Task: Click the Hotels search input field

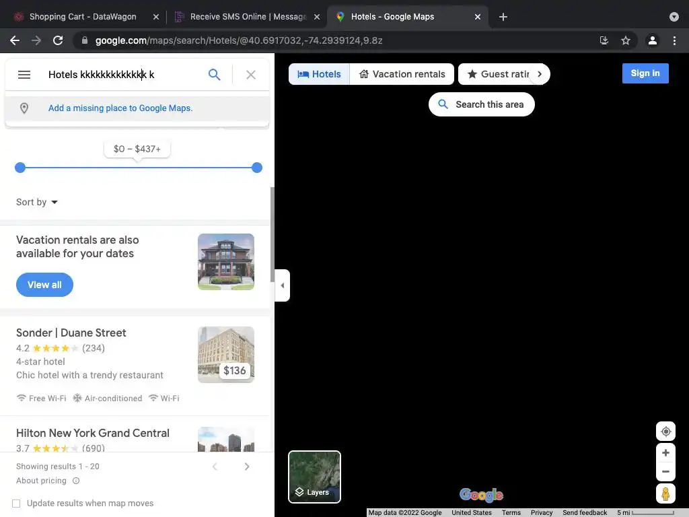Action: 123,75
